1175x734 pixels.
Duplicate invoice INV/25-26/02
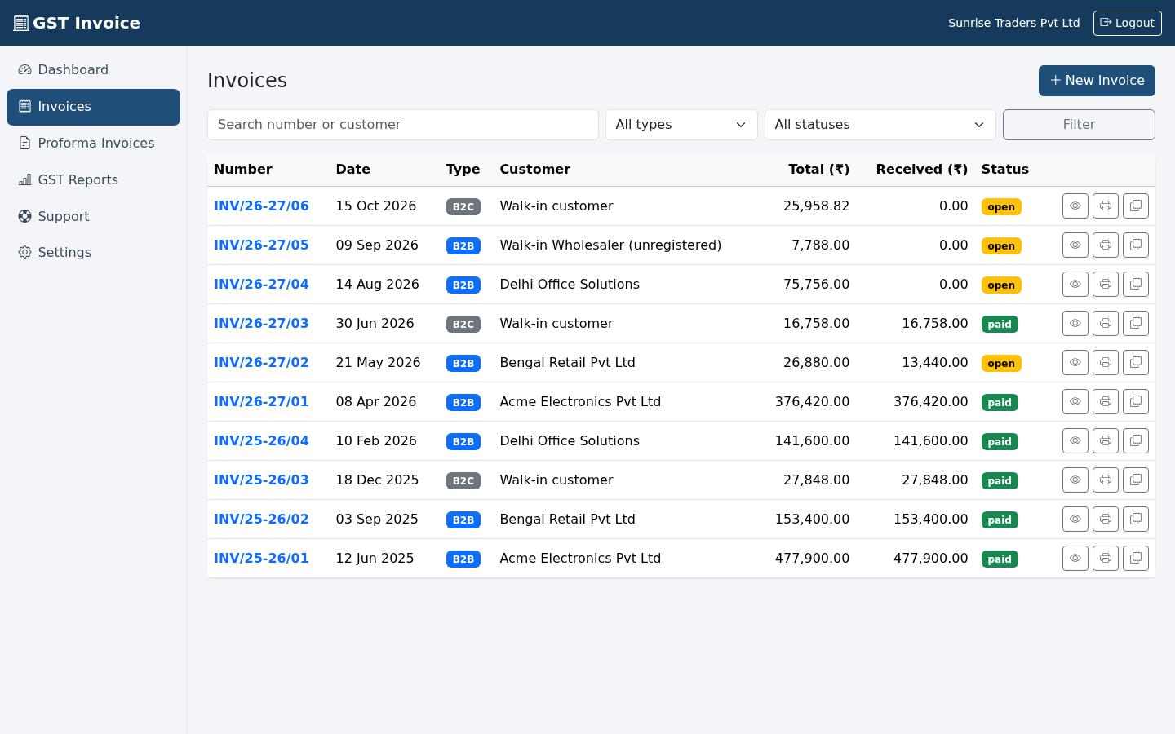coord(1136,520)
